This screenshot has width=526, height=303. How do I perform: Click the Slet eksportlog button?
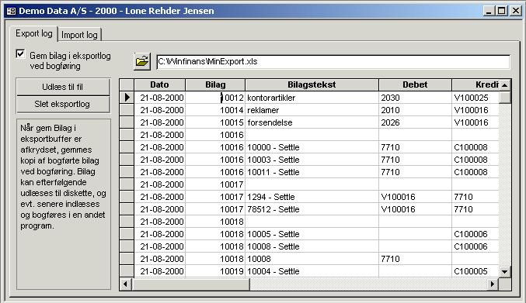(63, 104)
